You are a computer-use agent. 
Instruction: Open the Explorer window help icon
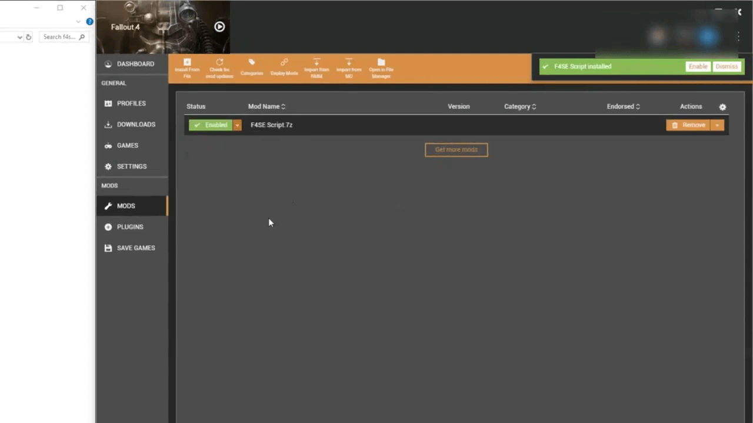[x=89, y=22]
